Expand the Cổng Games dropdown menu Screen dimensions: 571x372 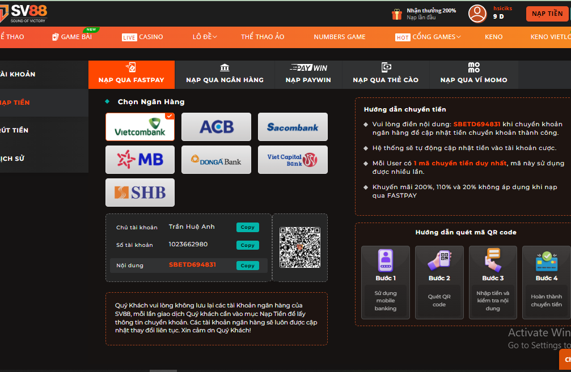[437, 37]
